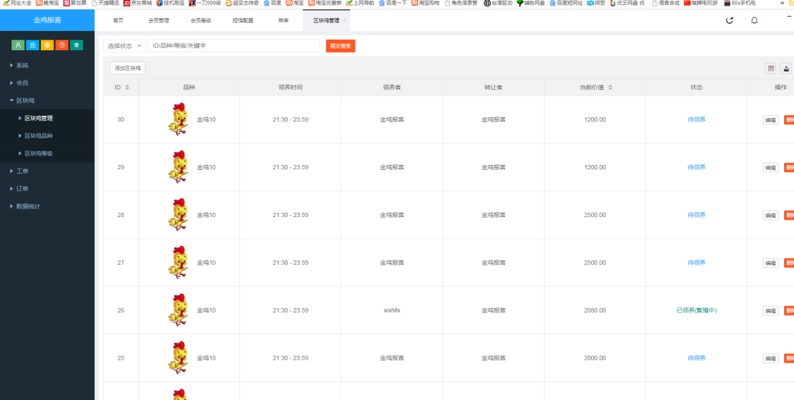Click the 添加区块鸡 button
The image size is (794, 400).
[x=128, y=68]
